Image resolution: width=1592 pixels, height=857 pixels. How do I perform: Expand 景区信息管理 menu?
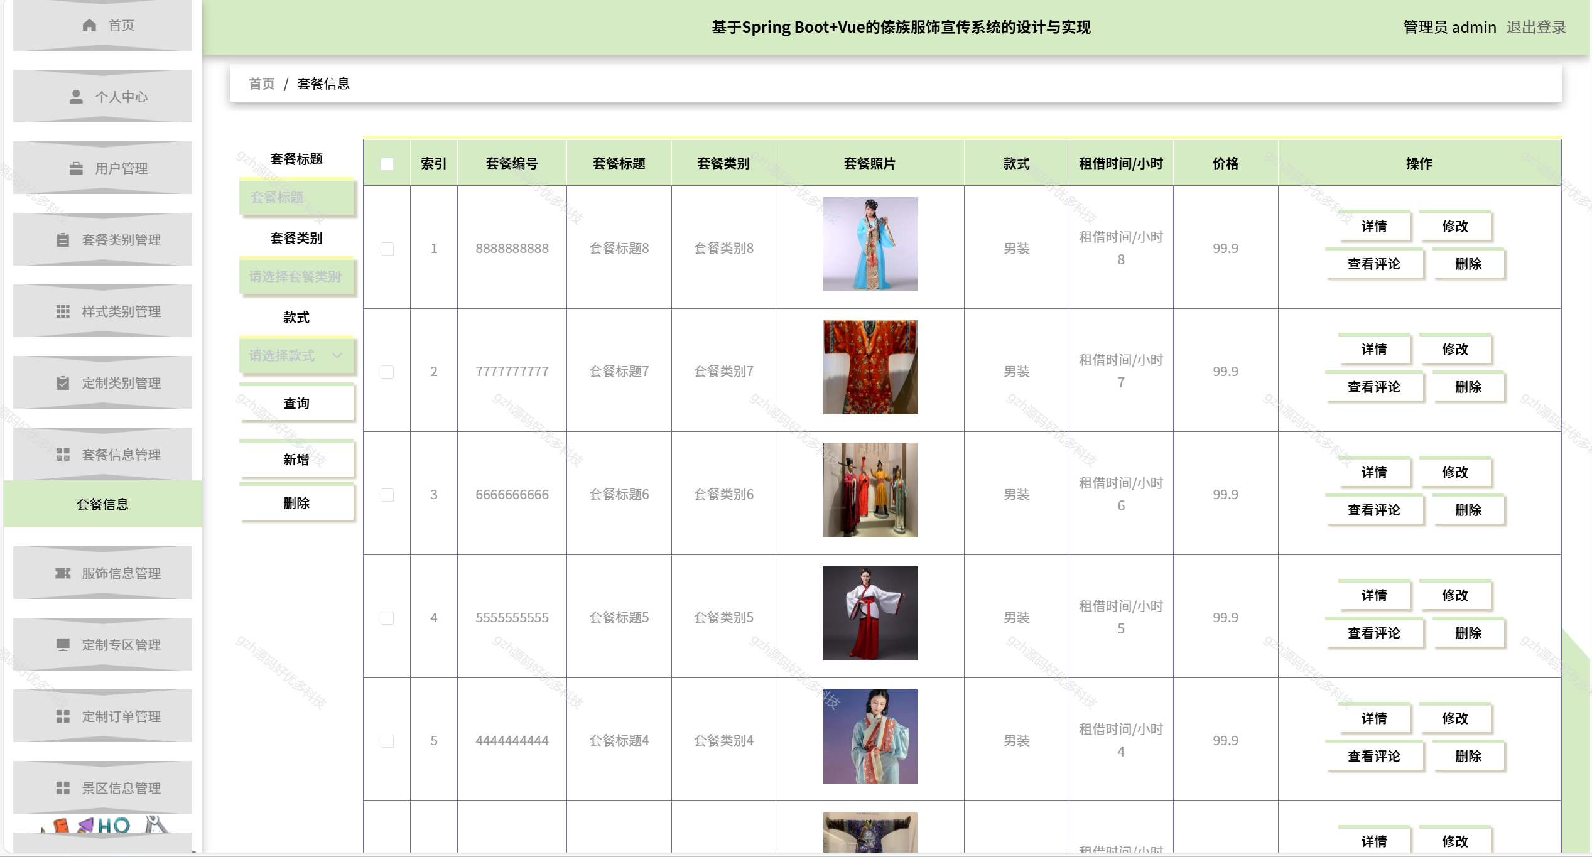click(102, 788)
